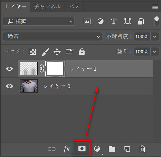
Task: Click the レイヤー 0 layer name
Action: point(57,86)
